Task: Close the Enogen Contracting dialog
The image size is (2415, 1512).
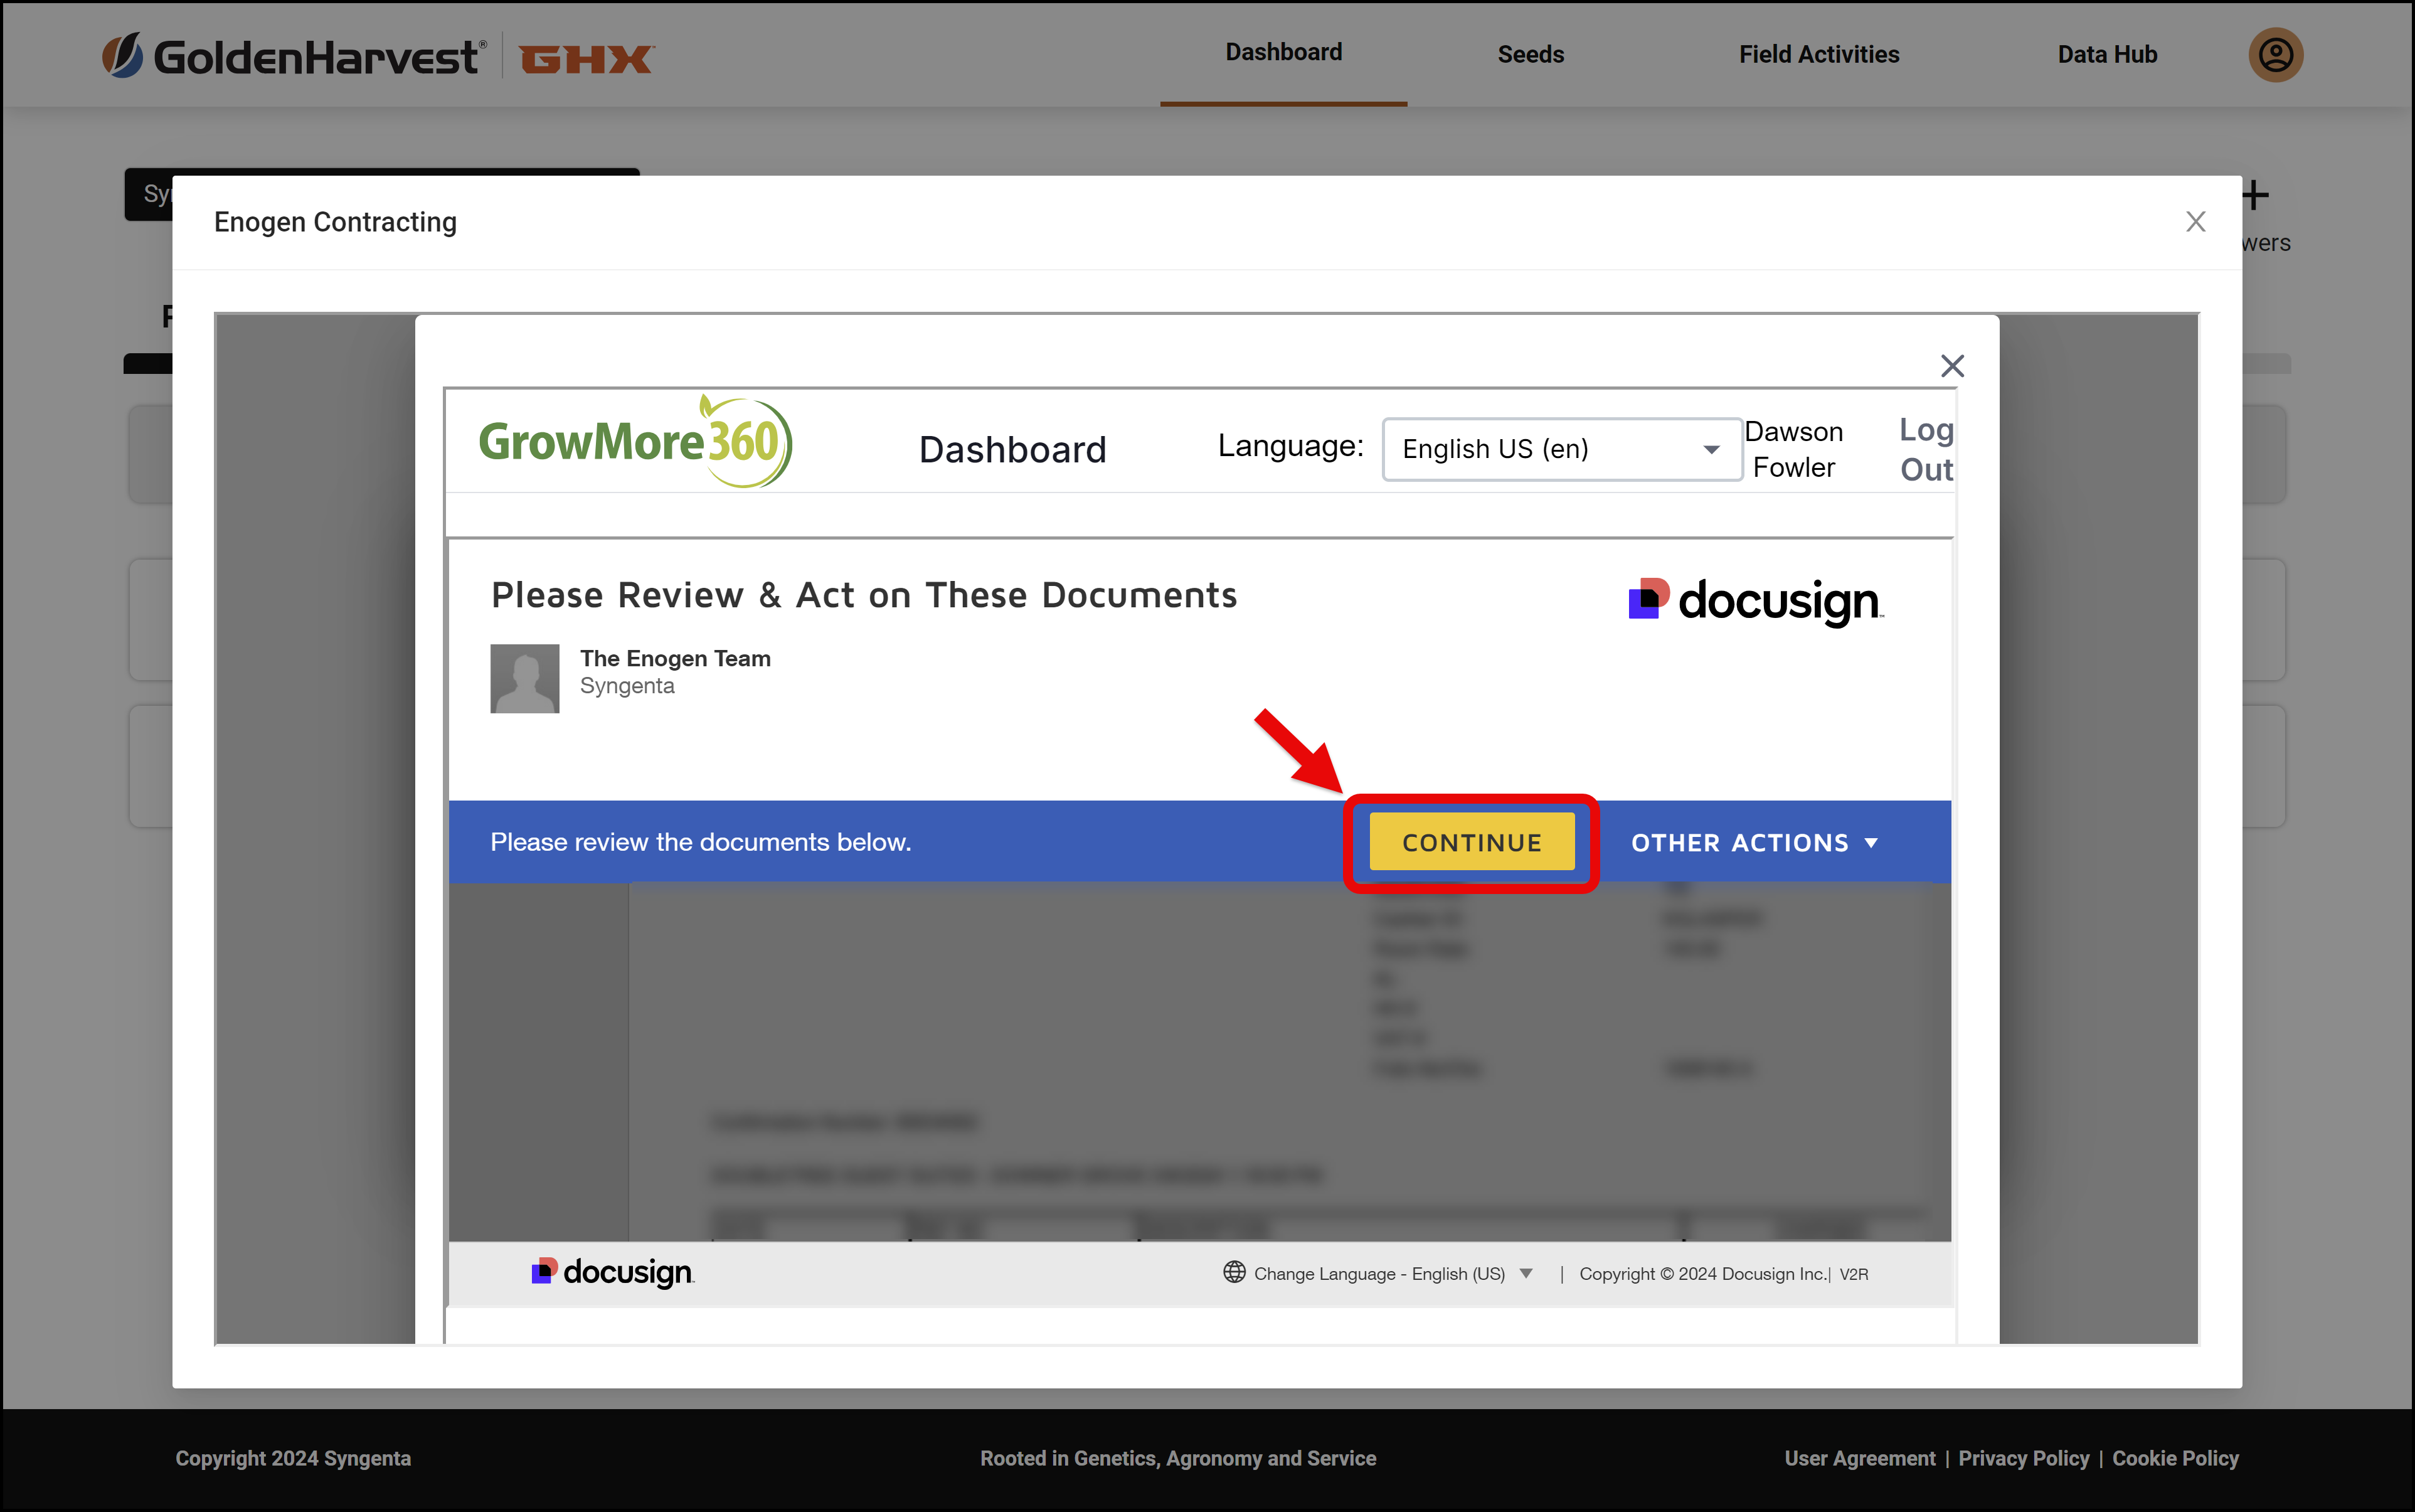Action: click(2195, 221)
